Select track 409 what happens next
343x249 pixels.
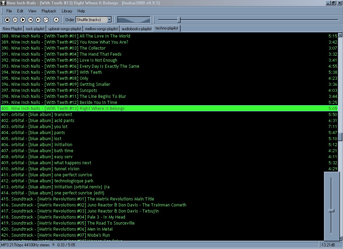click(169, 163)
